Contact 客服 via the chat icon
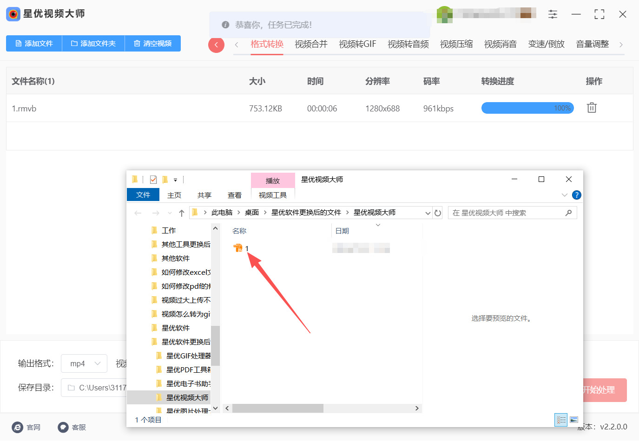The width and height of the screenshot is (639, 441). (x=63, y=427)
